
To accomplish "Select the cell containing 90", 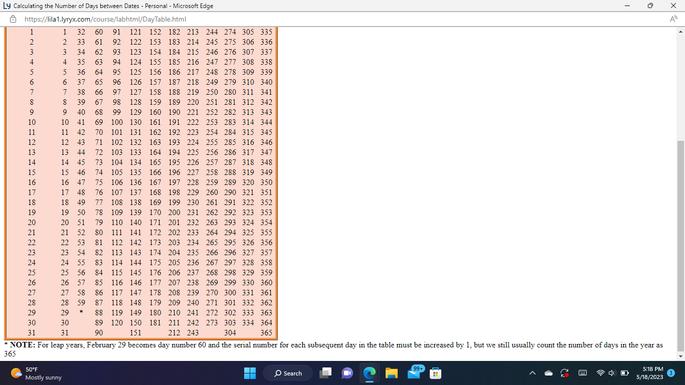I will click(x=99, y=333).
